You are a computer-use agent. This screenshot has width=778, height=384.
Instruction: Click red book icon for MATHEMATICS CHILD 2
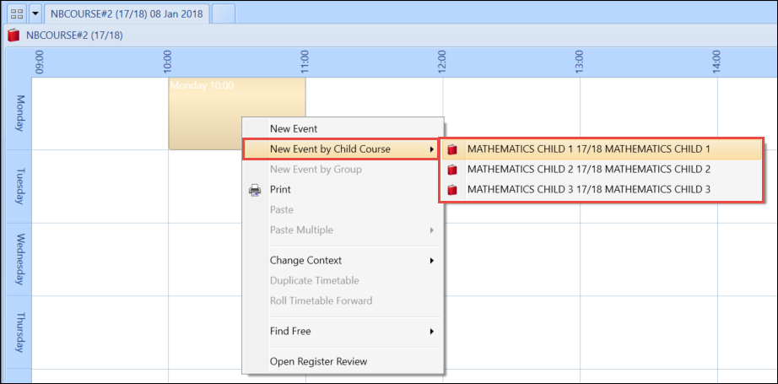coord(453,170)
